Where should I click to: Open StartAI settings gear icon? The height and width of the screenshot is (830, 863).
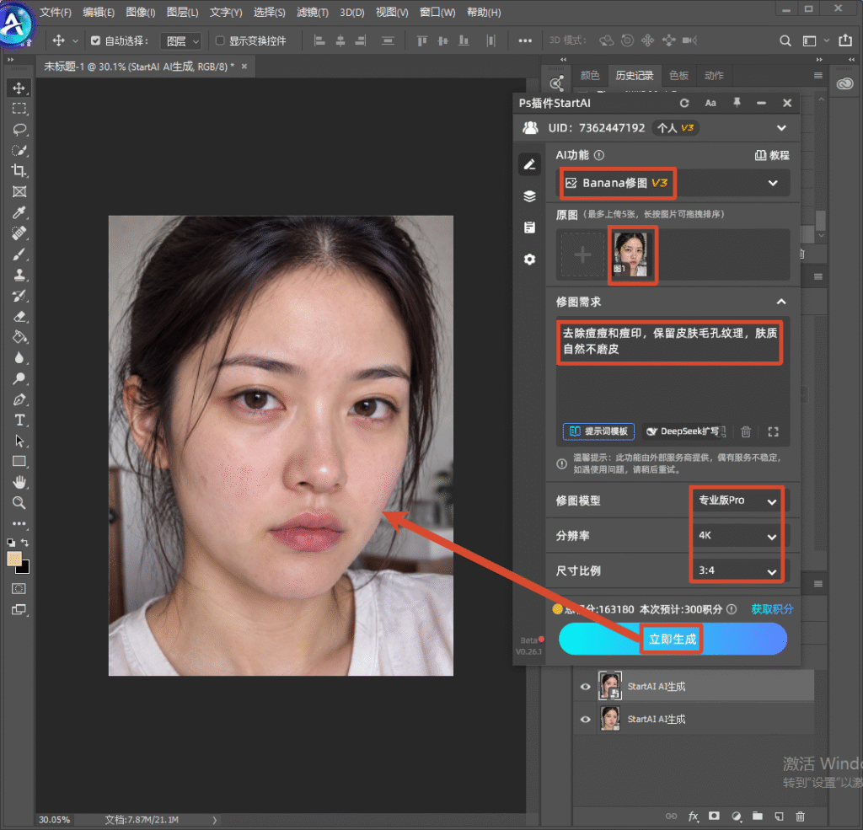[x=529, y=260]
